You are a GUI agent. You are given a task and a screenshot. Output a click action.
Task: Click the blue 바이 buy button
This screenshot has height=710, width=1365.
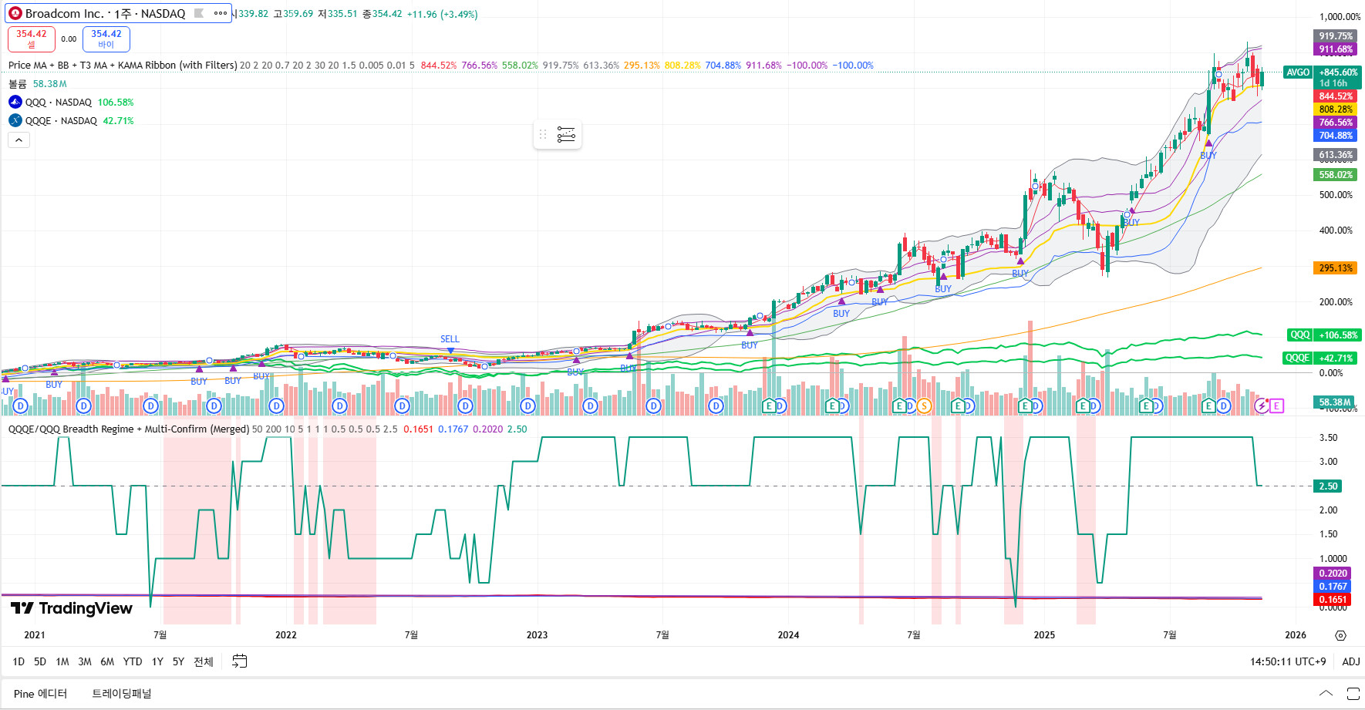pyautogui.click(x=106, y=39)
